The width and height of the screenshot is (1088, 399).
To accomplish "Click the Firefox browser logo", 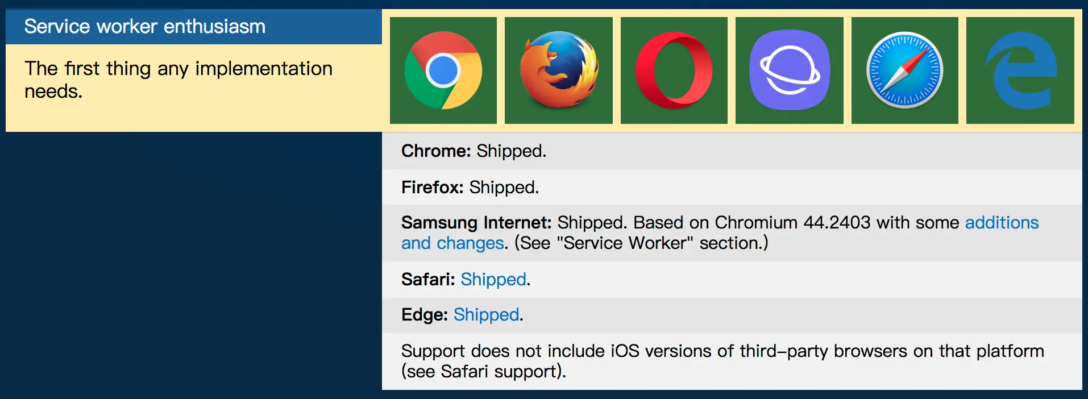I will 559,70.
